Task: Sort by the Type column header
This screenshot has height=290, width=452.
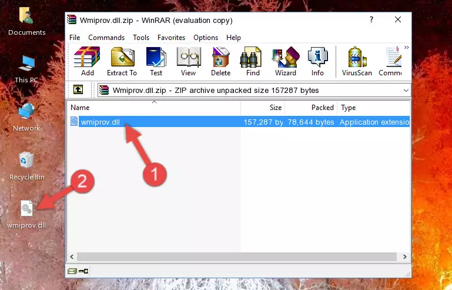Action: (373, 107)
